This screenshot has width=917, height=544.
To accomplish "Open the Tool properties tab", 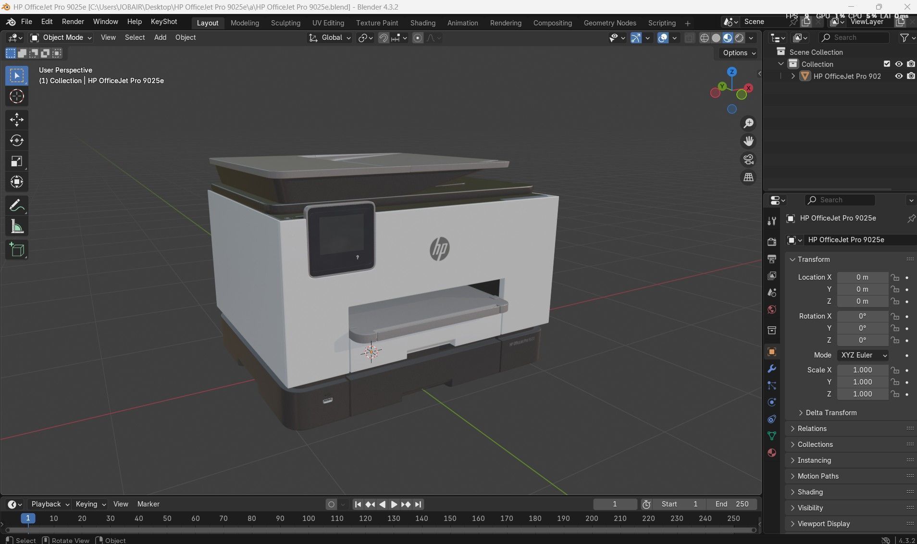I will pyautogui.click(x=772, y=221).
